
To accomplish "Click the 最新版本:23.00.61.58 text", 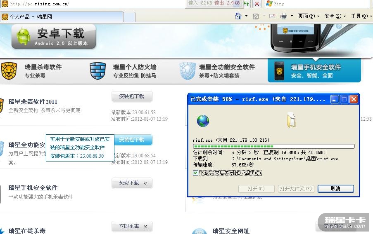I will [x=133, y=112].
